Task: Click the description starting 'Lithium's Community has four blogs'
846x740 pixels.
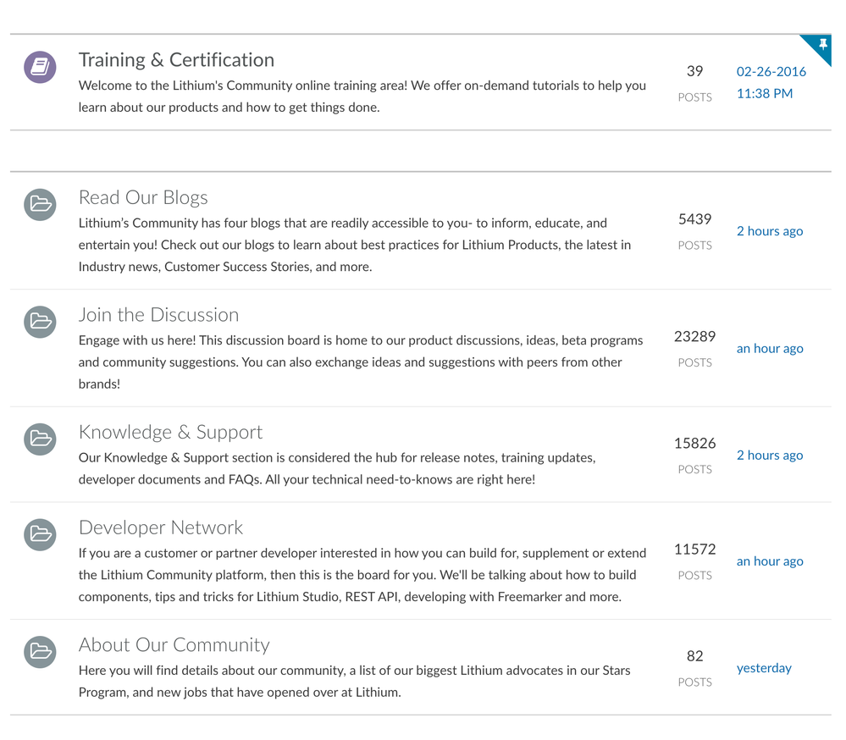Action: tap(355, 245)
